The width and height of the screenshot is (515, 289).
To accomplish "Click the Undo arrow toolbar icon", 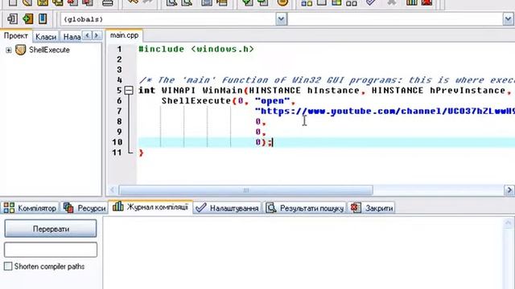I will coord(133,2).
